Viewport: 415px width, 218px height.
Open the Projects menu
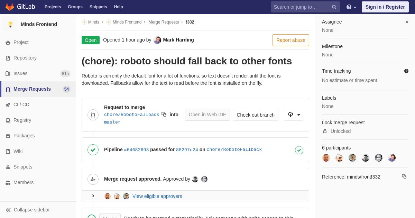pos(53,7)
